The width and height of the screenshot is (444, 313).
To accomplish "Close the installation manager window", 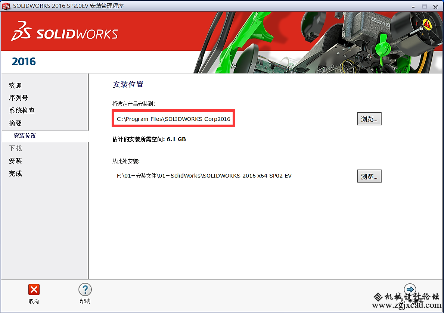I will [435, 6].
